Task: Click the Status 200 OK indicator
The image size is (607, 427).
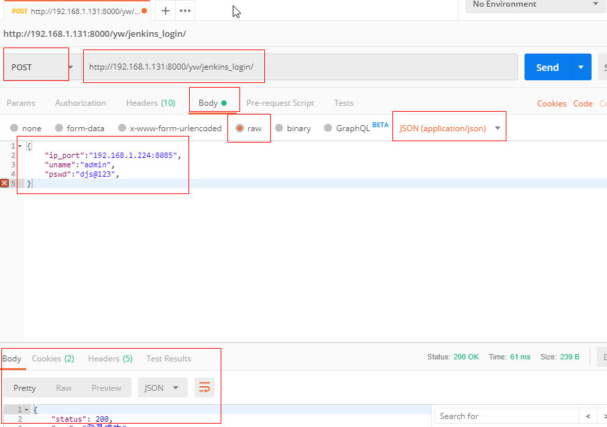Action: 453,357
